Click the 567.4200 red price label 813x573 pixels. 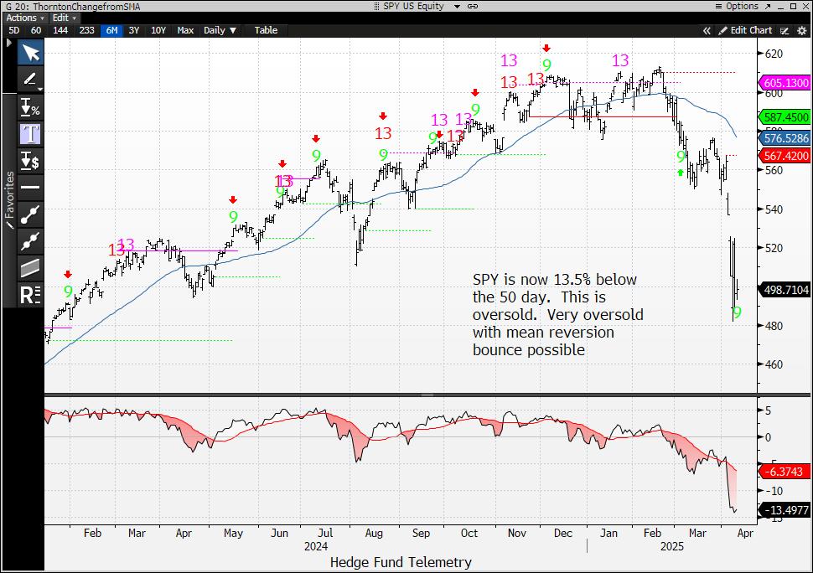784,156
